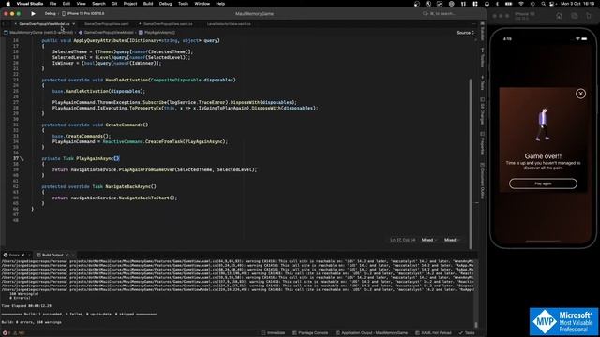
Task: Click the simulator Home button icon
Action: 559,16
